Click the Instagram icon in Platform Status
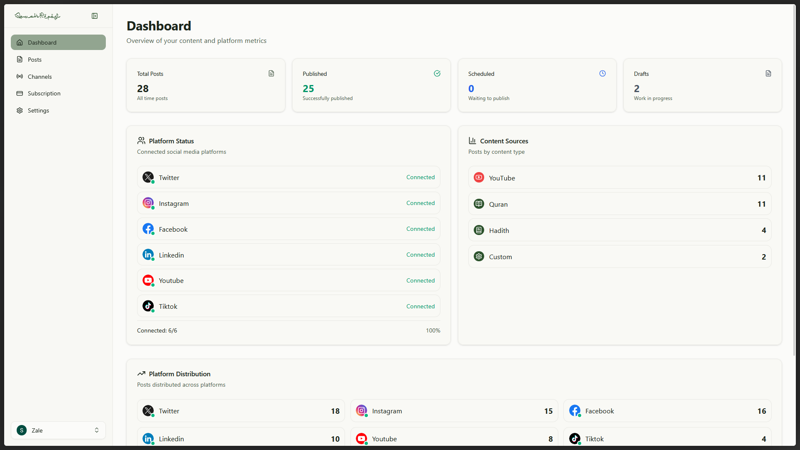Screen dimensions: 800x450 148,203
